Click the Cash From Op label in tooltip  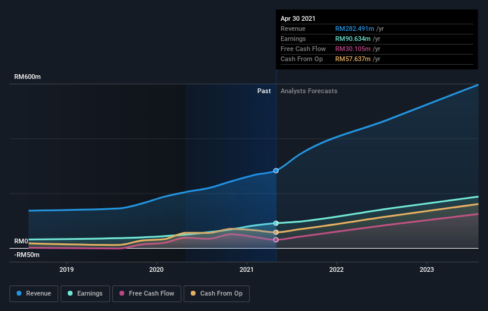[301, 59]
